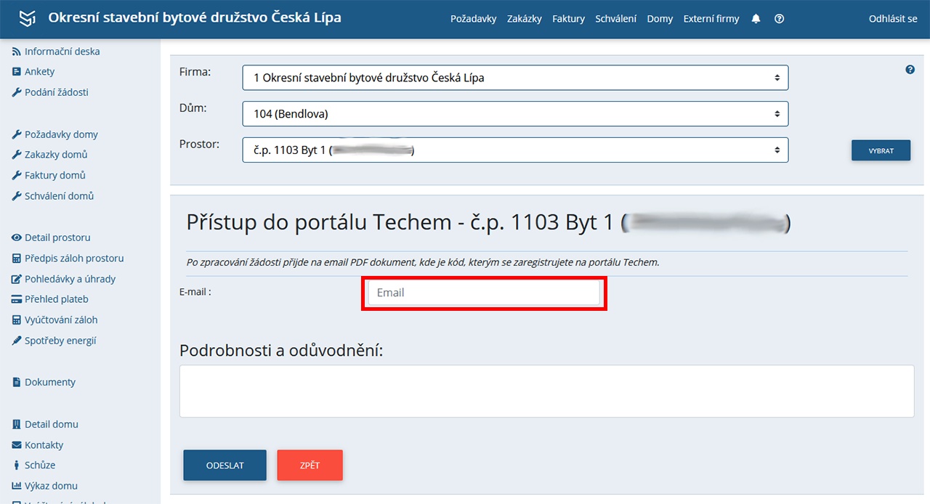Click the VYBRAT button
The image size is (930, 504).
pyautogui.click(x=881, y=151)
